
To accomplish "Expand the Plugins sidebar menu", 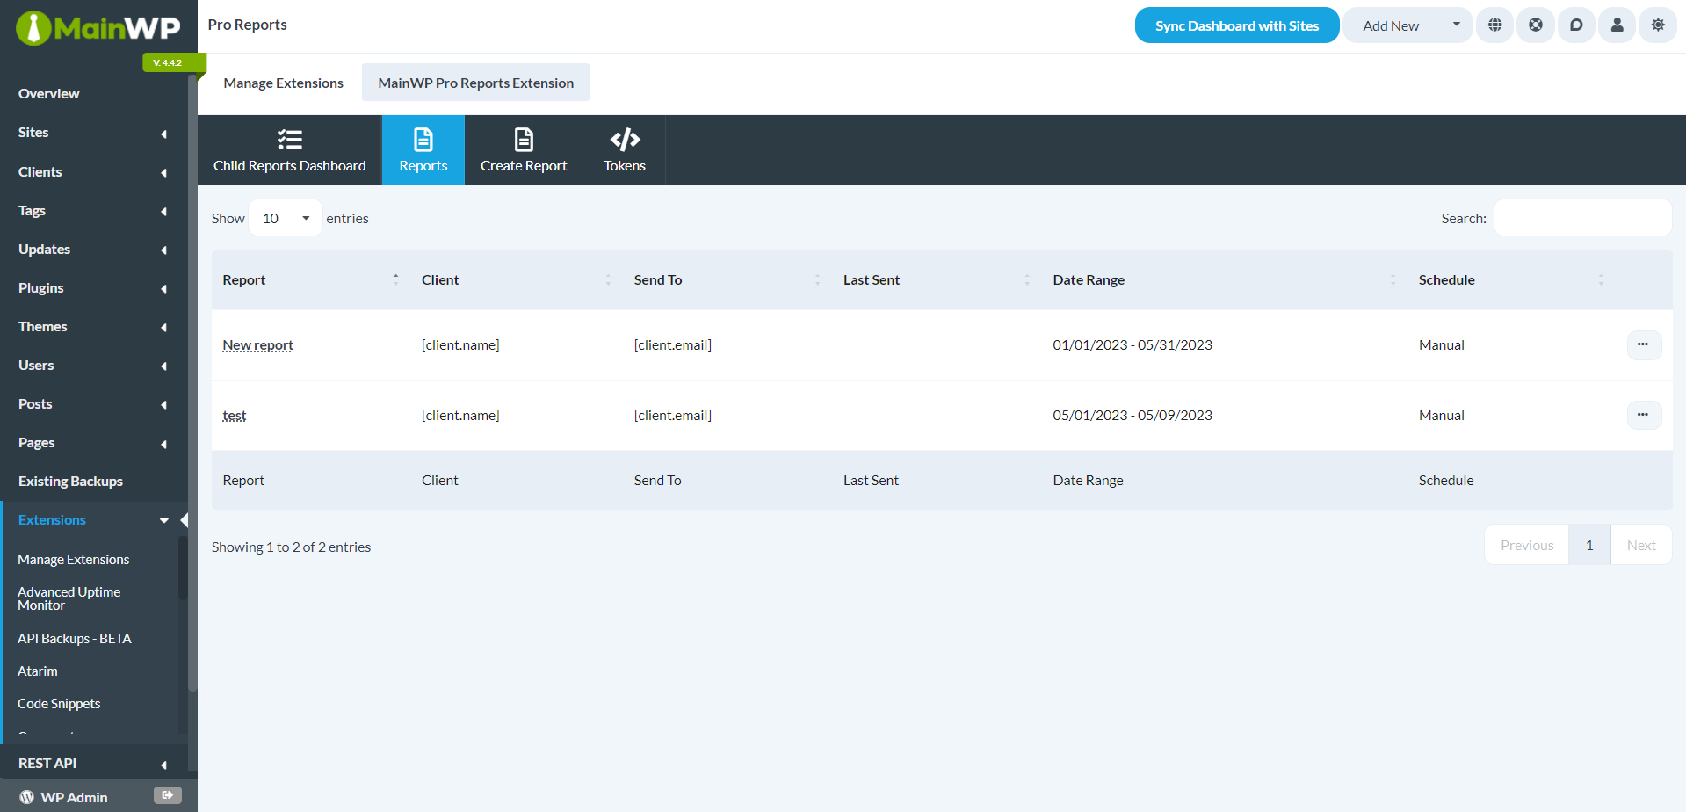I will point(93,287).
